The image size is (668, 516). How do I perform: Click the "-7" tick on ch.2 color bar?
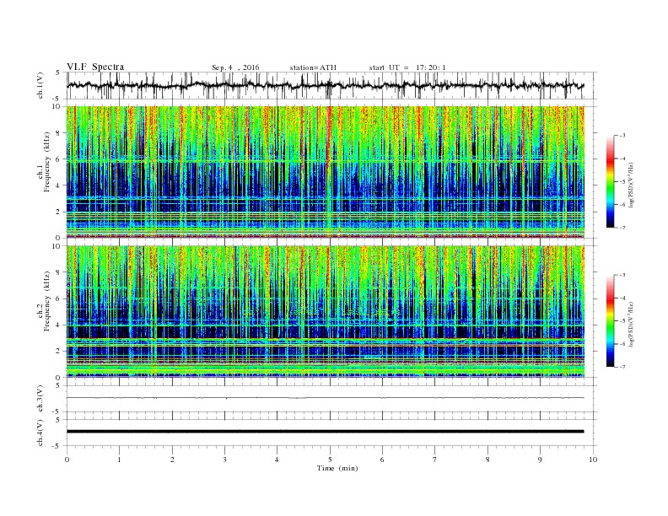pos(622,367)
